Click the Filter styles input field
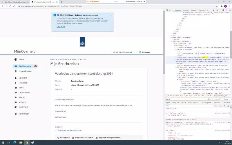This screenshot has height=145, width=232. pos(188,106)
